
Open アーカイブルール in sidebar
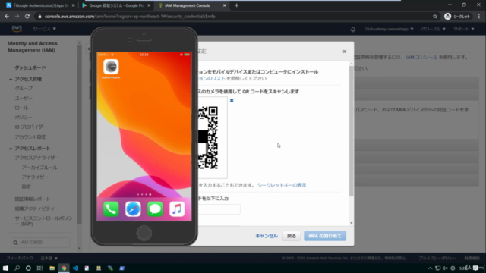[39, 168]
